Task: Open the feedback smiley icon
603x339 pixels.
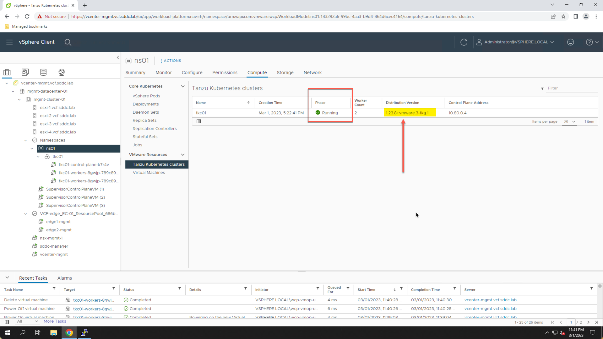Action: tap(571, 42)
